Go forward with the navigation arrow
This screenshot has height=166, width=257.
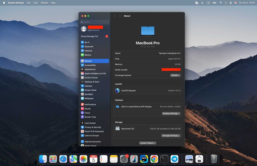(x=120, y=16)
